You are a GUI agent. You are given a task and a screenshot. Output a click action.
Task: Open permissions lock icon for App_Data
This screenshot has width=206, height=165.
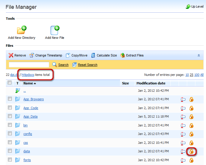click(191, 117)
